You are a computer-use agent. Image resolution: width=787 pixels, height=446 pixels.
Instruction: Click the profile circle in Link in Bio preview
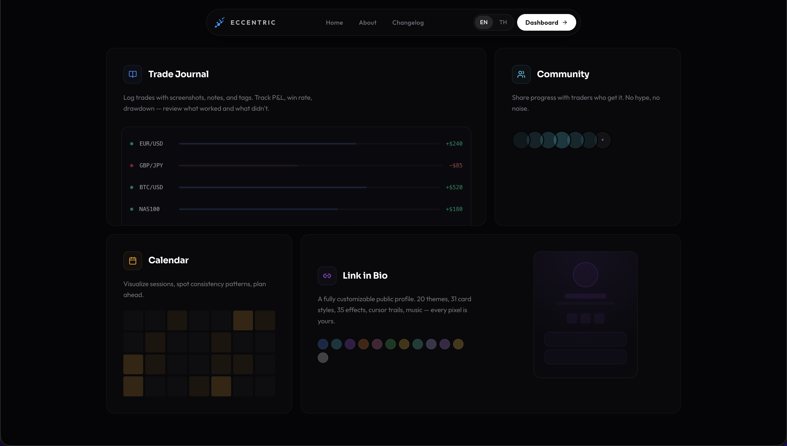(x=585, y=274)
